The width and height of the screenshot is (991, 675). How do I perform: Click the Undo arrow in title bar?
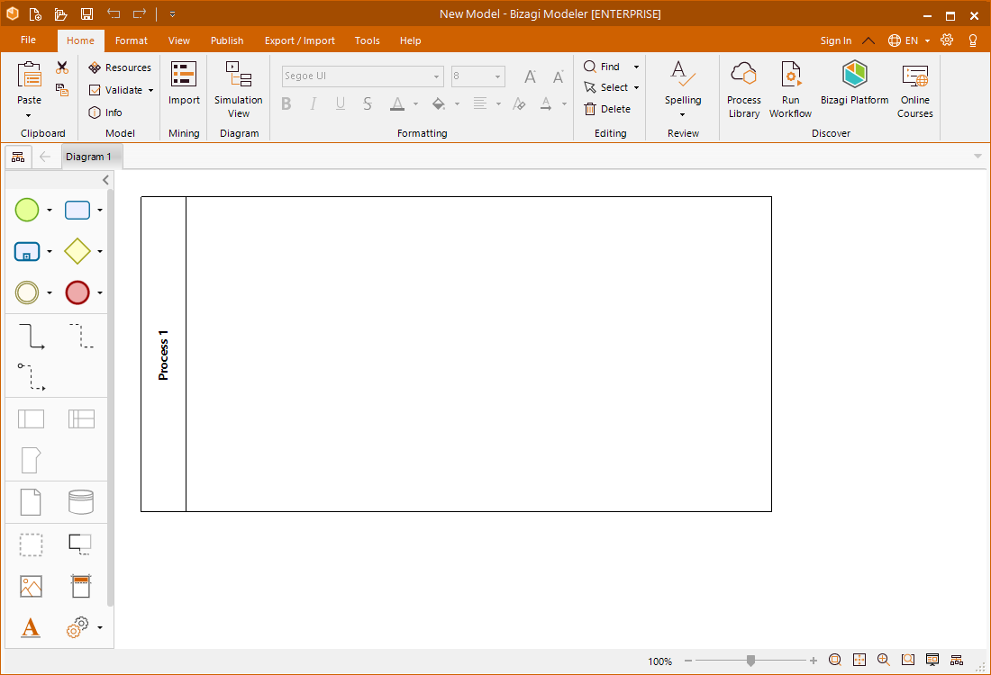click(x=114, y=13)
